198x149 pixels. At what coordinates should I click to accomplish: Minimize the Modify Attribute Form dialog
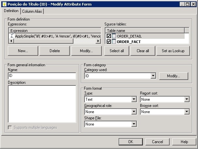pos(182,4)
